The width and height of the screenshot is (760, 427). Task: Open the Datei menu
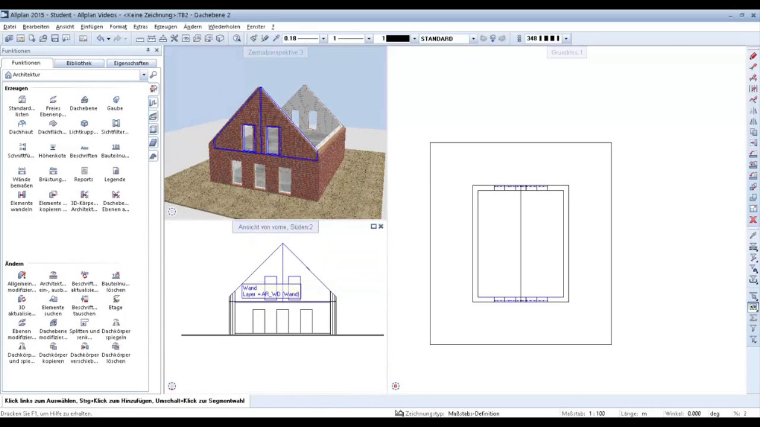click(x=10, y=27)
